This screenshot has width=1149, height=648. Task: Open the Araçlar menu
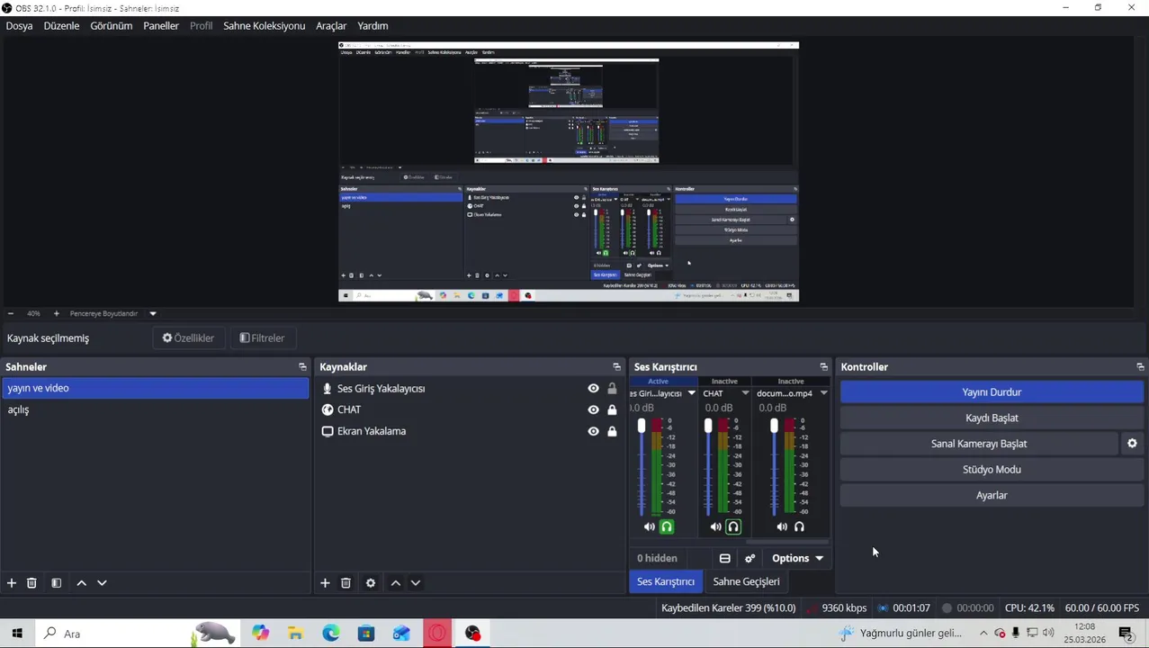(x=331, y=26)
